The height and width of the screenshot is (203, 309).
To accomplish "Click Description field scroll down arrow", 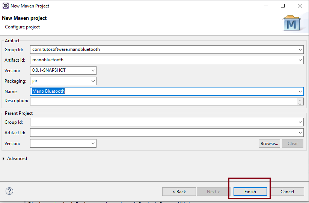I will coord(300,103).
